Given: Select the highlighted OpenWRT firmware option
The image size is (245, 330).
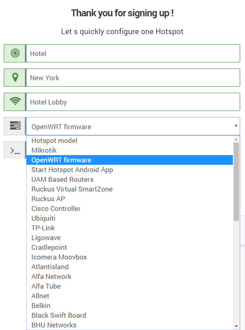Looking at the screenshot, I should tap(129, 160).
